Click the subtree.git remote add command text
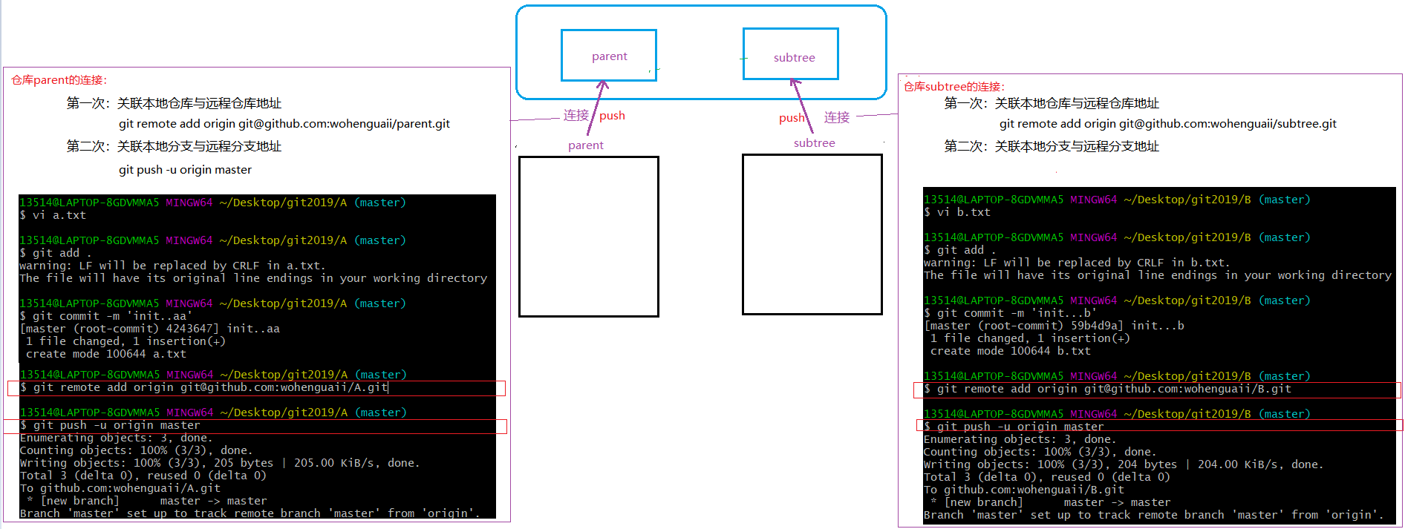 point(1167,124)
